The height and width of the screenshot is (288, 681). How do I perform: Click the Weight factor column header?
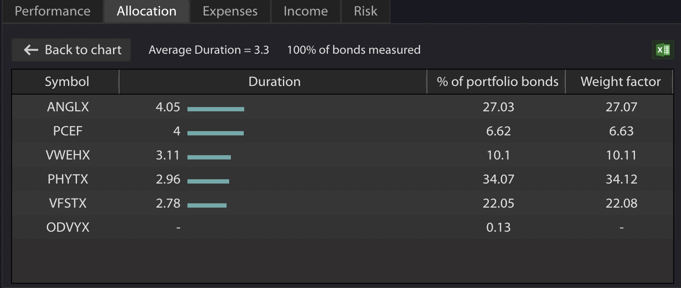(x=620, y=82)
